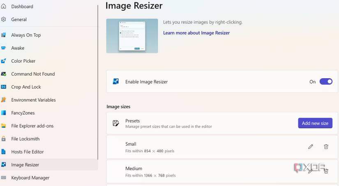This screenshot has height=186, width=339.
Task: Select the FancyZones icon
Action: point(3,113)
